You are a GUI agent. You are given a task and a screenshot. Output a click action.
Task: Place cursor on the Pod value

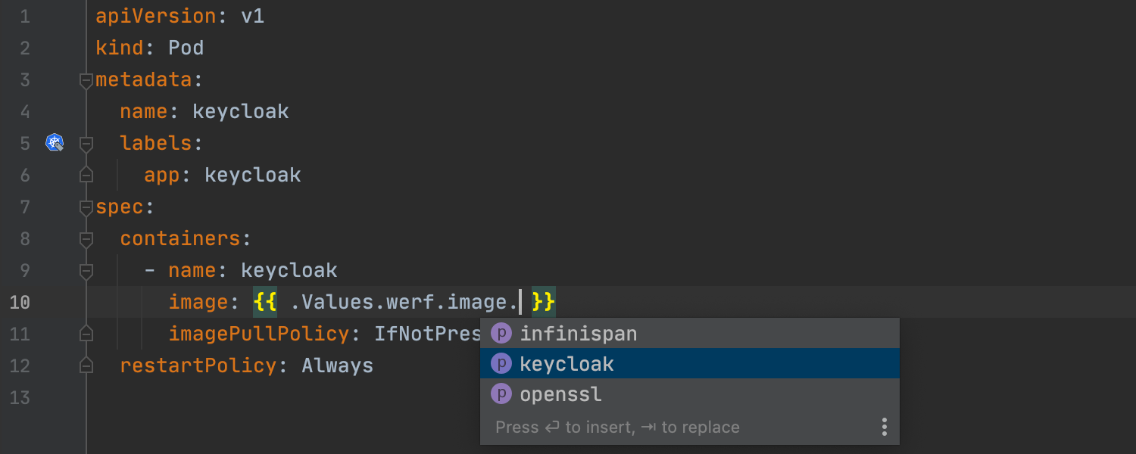(186, 48)
